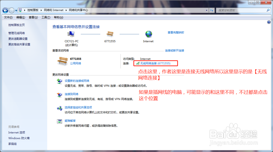Click 连接到网络 link
The height and width of the screenshot is (152, 273).
[x=72, y=94]
